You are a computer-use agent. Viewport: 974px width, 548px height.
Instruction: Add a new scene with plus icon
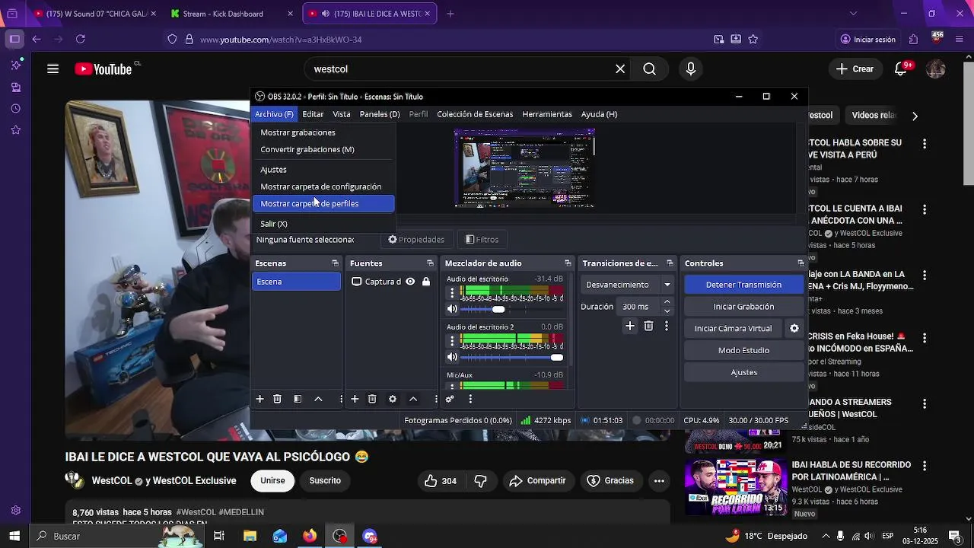click(x=259, y=399)
